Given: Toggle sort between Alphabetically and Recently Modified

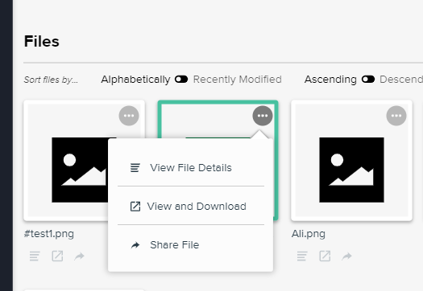Looking at the screenshot, I should tap(181, 80).
